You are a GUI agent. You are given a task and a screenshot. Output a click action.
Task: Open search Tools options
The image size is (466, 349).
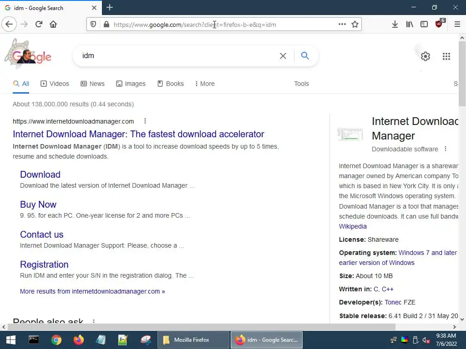pyautogui.click(x=301, y=84)
